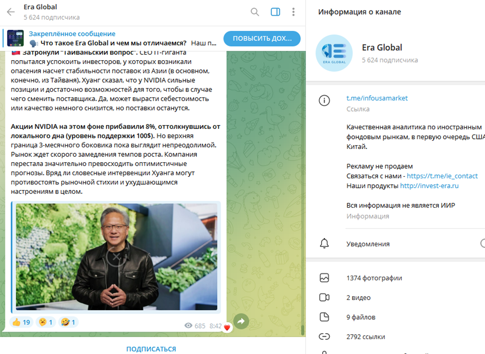Click the forward share arrow on post

coord(241,321)
